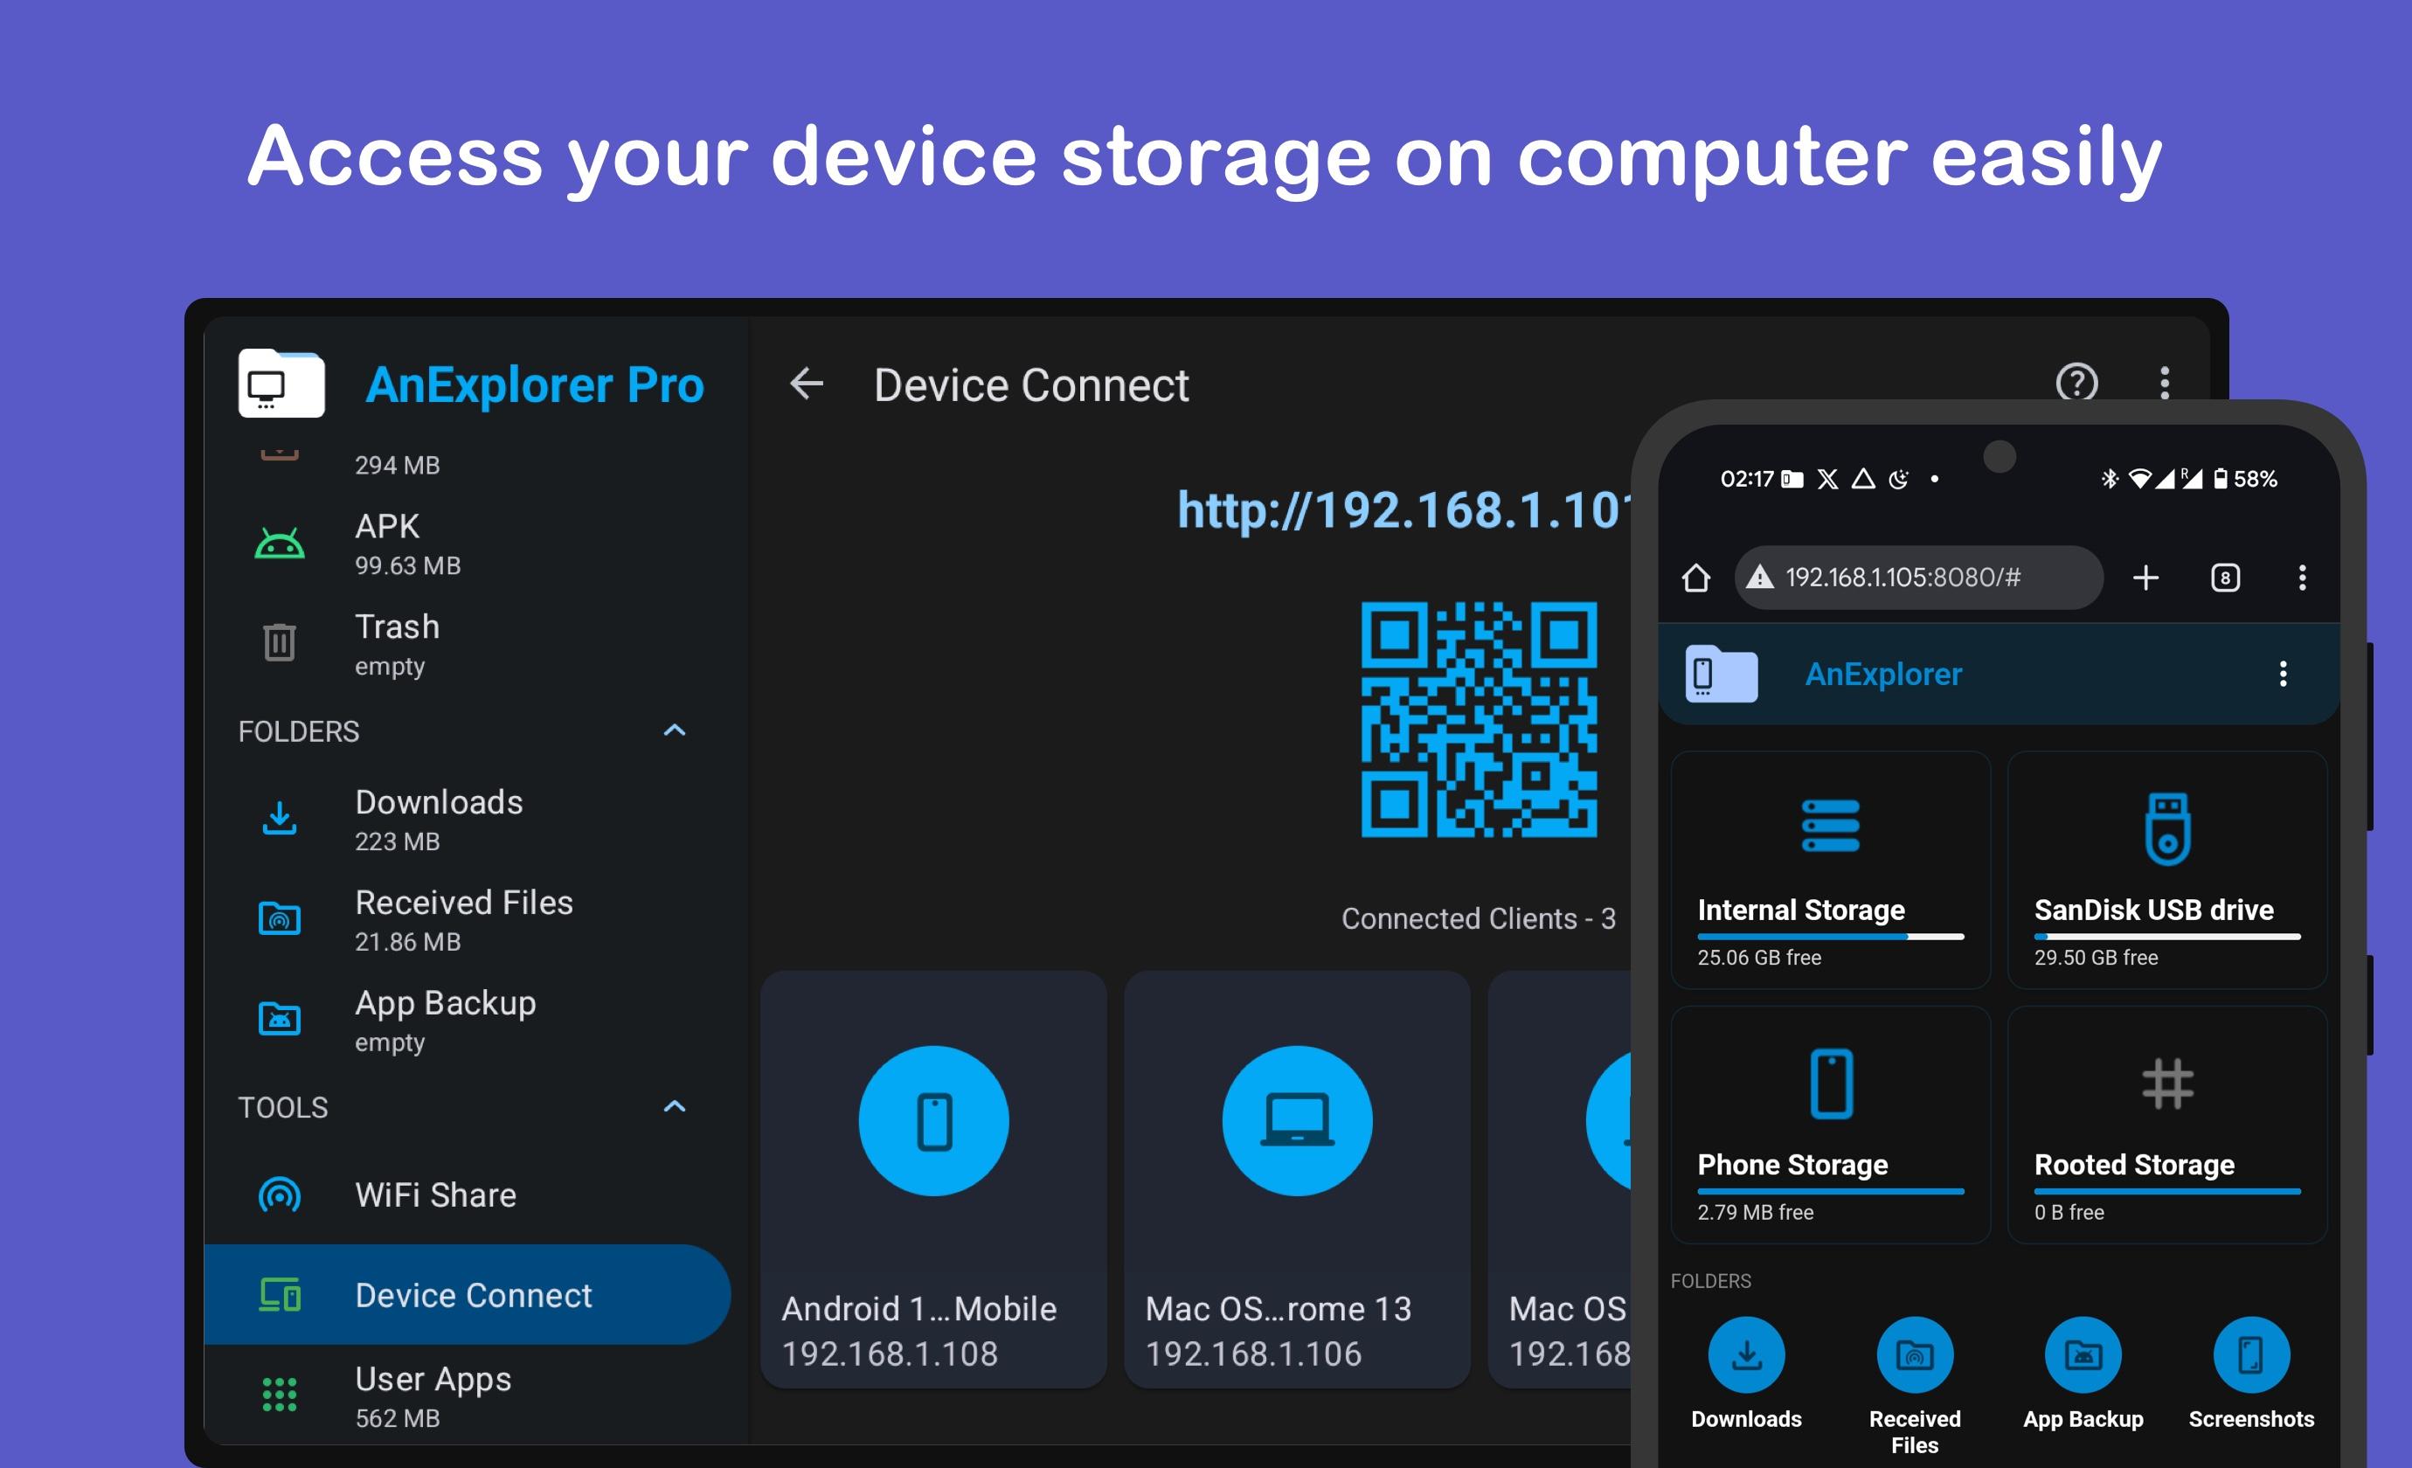
Task: Open the tab switcher showing 8 tabs
Action: (x=2225, y=578)
